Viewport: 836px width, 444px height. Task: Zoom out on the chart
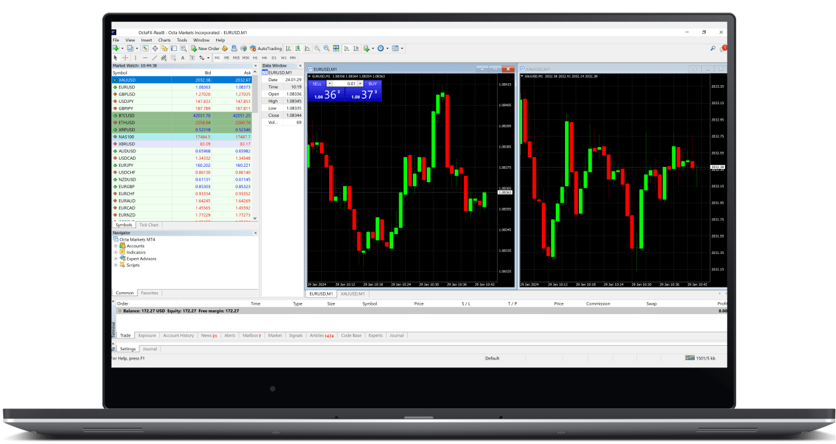(326, 48)
